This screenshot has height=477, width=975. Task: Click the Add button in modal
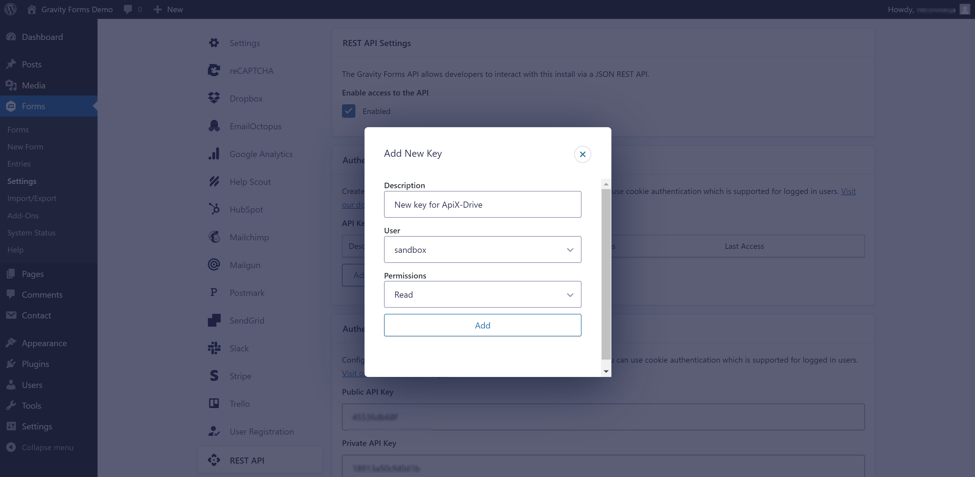tap(482, 325)
